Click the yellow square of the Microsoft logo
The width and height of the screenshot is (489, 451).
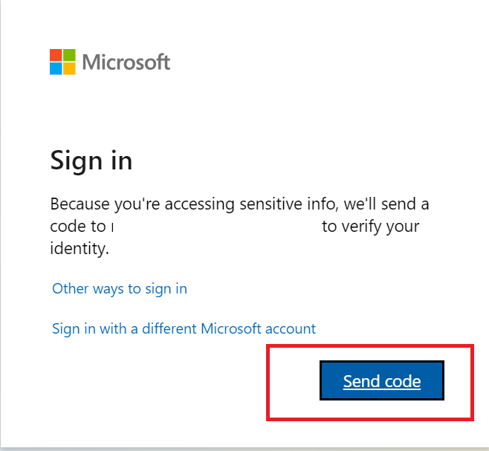69,68
